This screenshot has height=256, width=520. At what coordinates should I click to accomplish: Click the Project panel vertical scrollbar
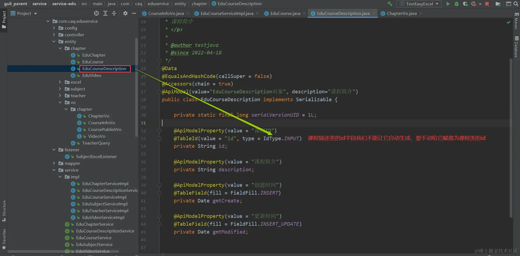136,87
